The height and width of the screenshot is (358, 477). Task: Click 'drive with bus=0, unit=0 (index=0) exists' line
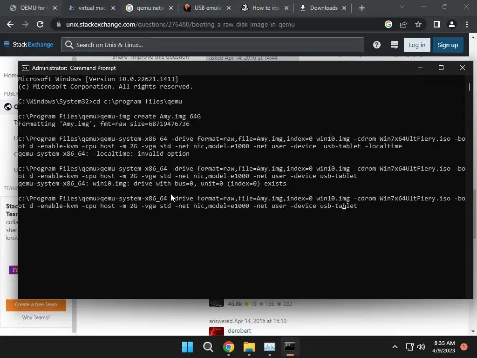click(x=210, y=184)
